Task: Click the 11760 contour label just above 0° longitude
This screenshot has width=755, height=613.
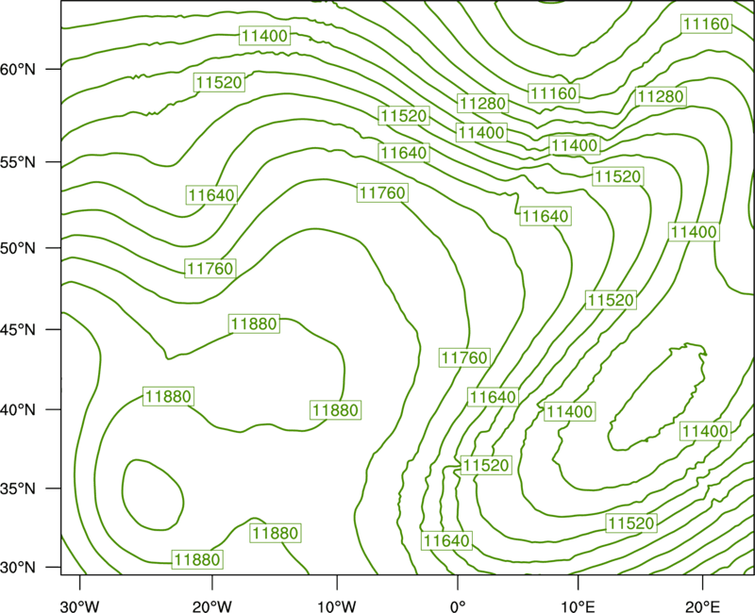Action: [x=464, y=358]
